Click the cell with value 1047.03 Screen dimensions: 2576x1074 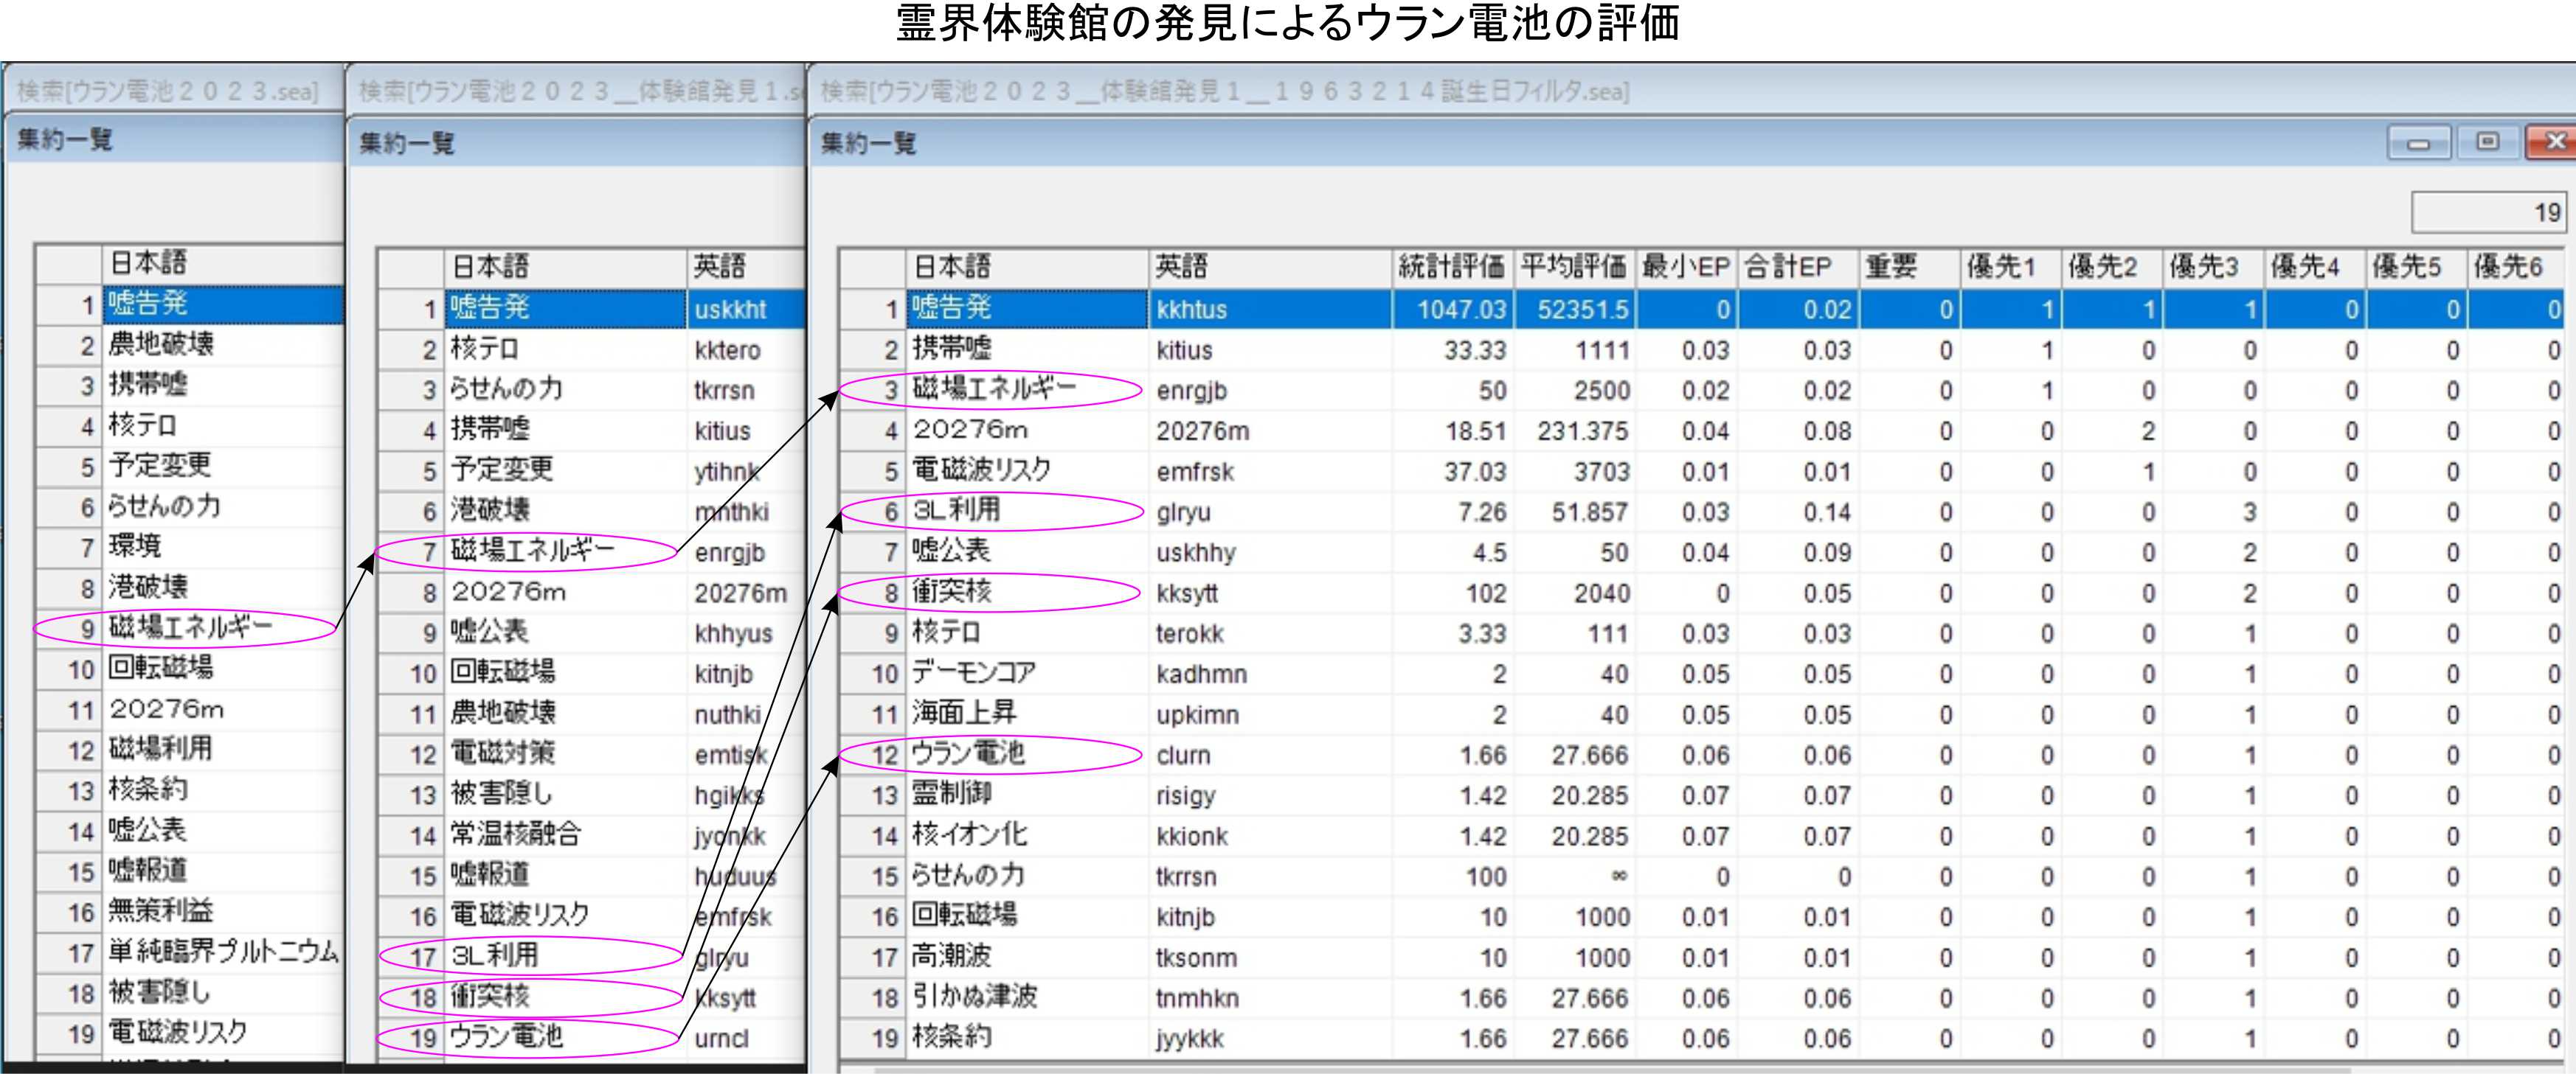[1452, 309]
